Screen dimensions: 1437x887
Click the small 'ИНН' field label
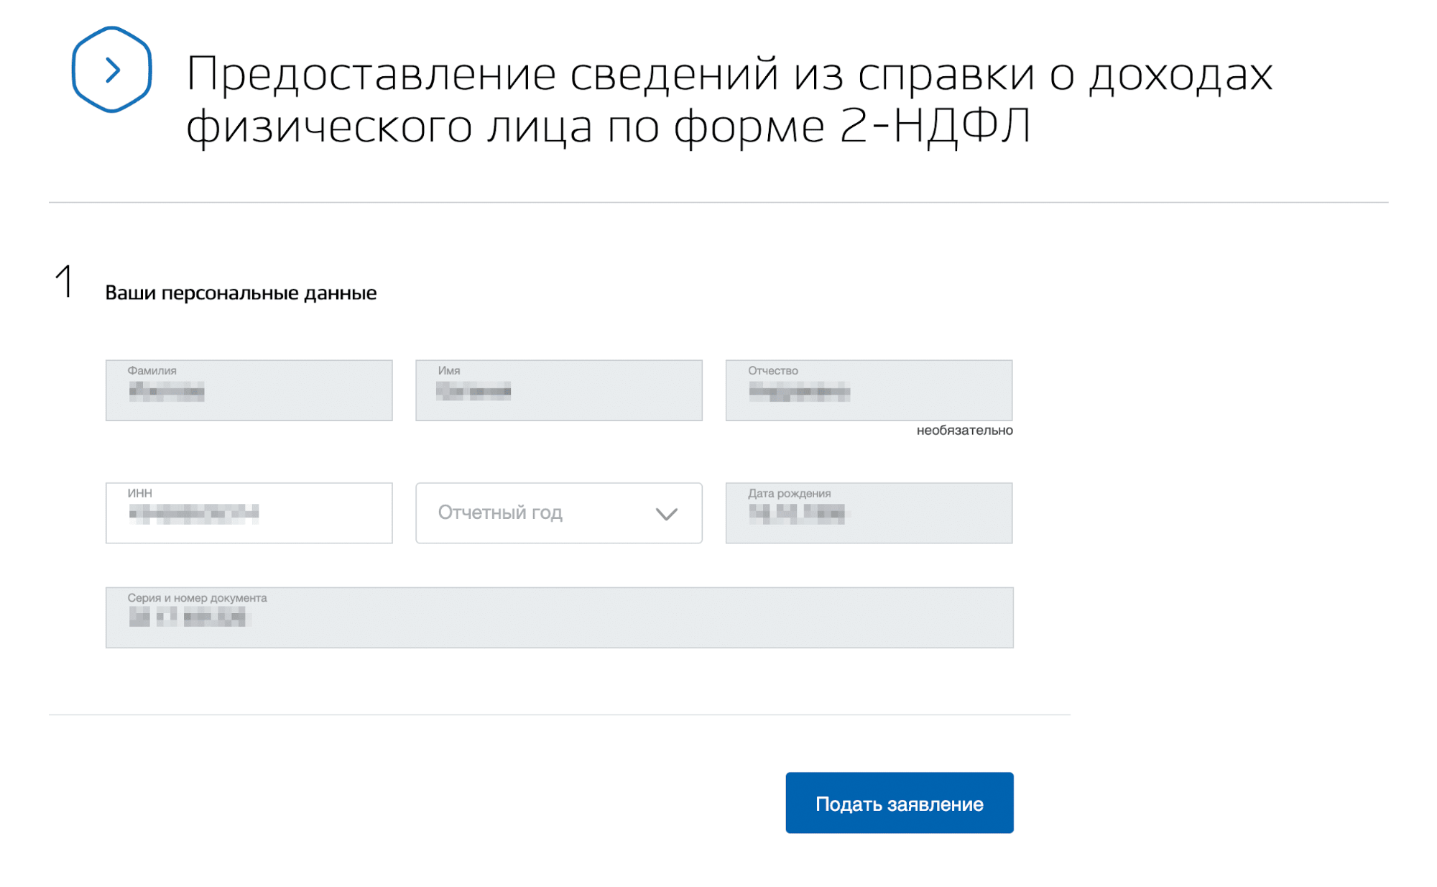point(140,493)
